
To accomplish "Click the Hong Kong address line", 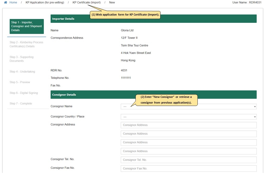I will (x=128, y=60).
